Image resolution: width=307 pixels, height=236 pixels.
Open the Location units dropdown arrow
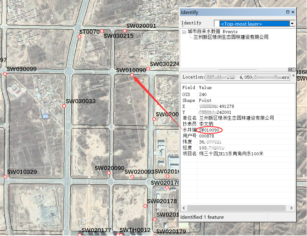pyautogui.click(x=293, y=75)
